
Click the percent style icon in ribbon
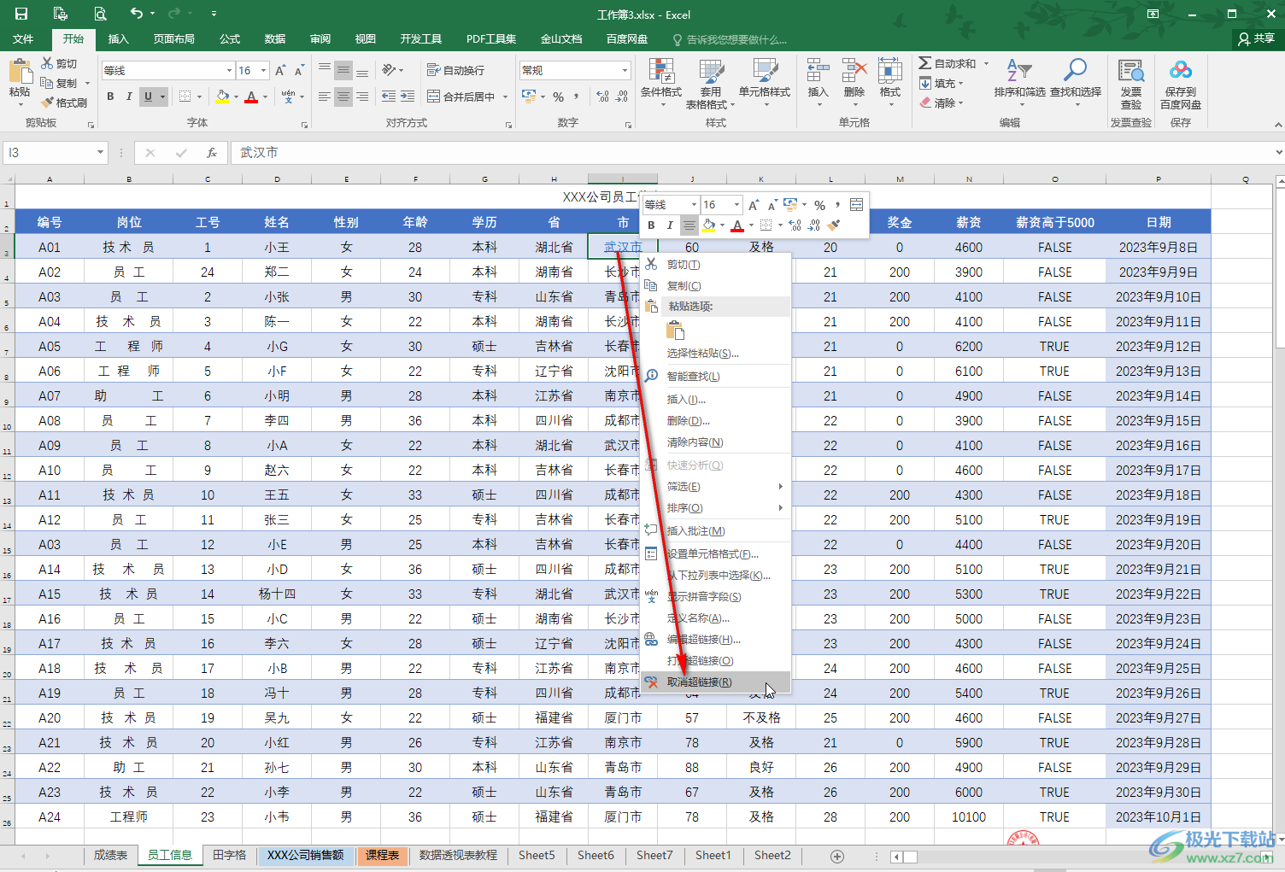pos(558,97)
